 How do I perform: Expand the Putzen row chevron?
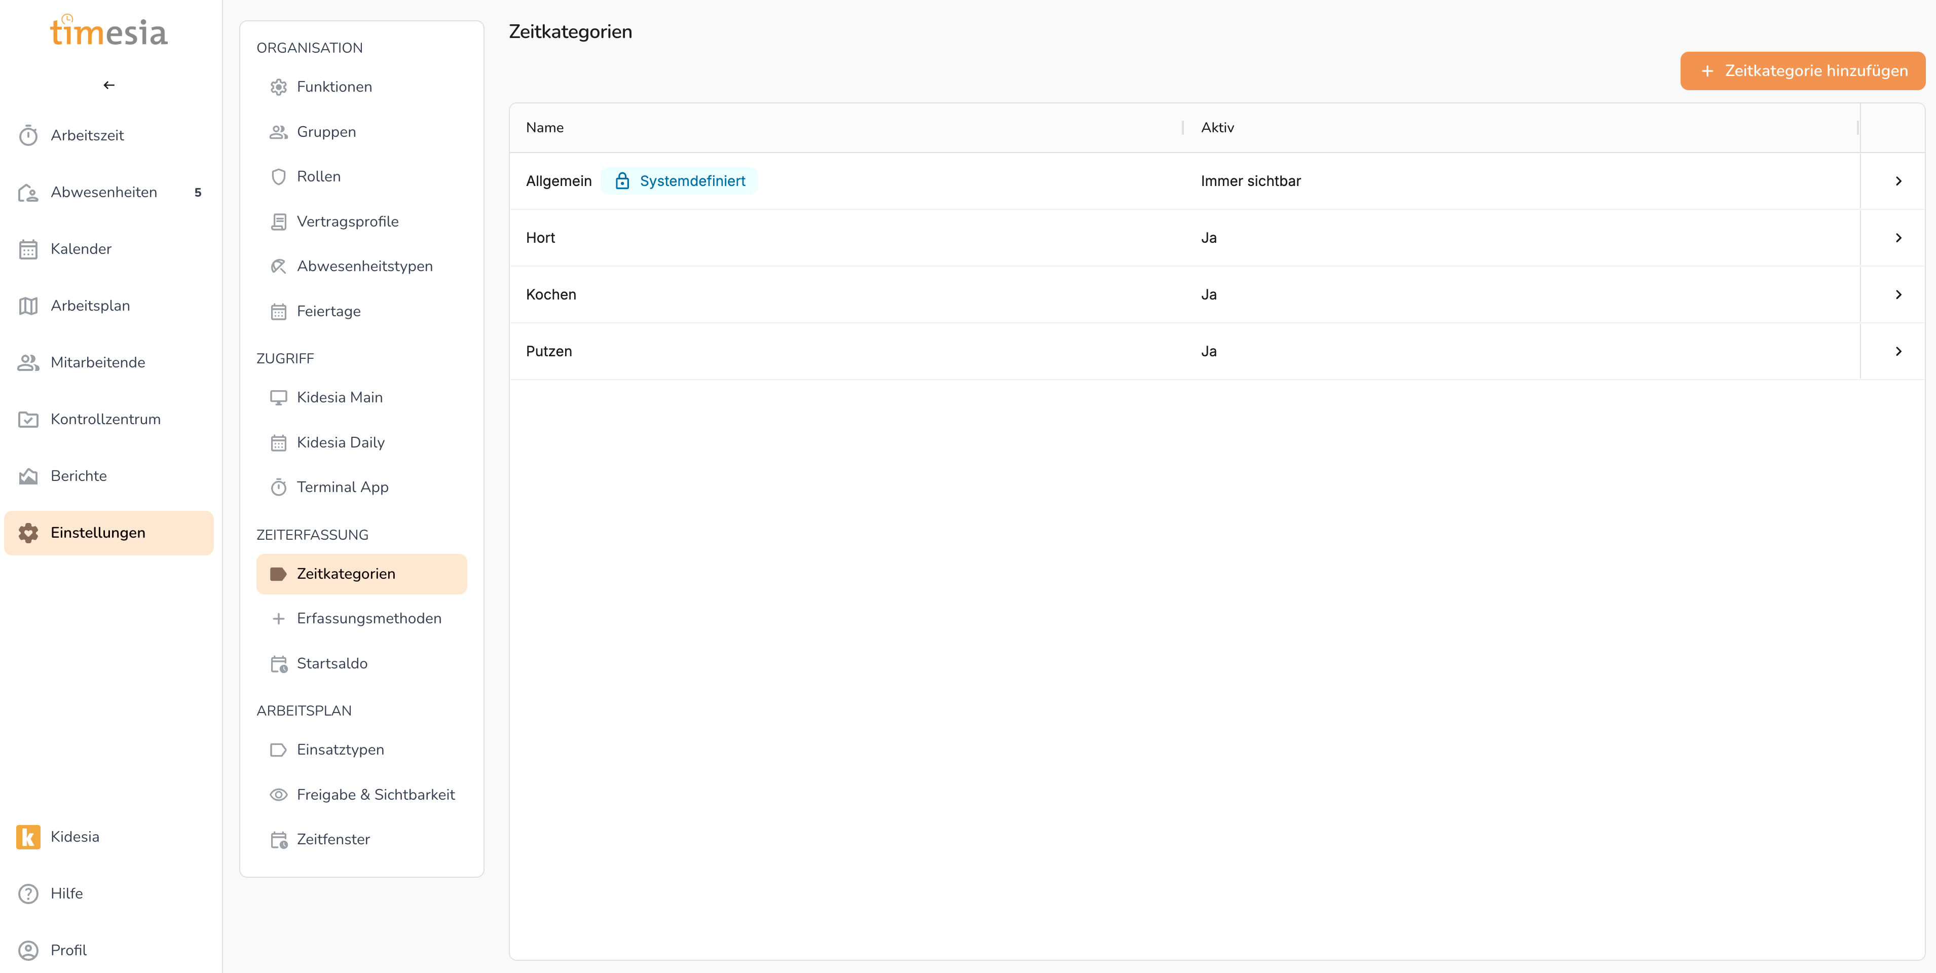click(x=1898, y=351)
